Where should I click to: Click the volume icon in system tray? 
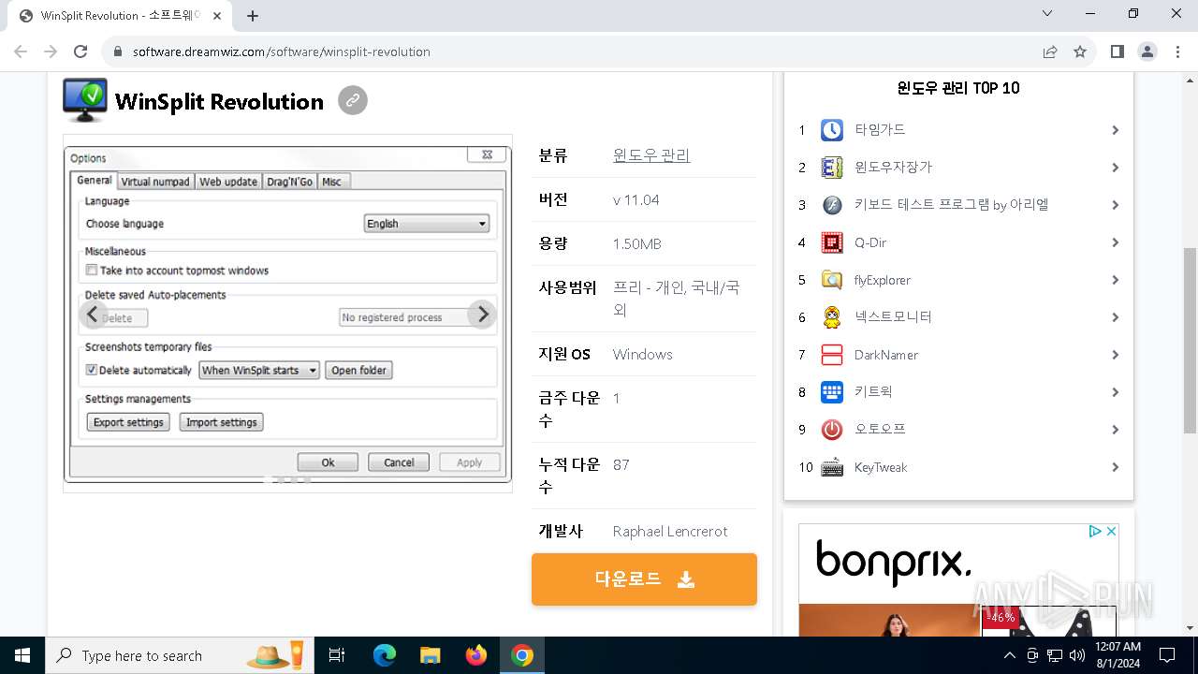1077,655
